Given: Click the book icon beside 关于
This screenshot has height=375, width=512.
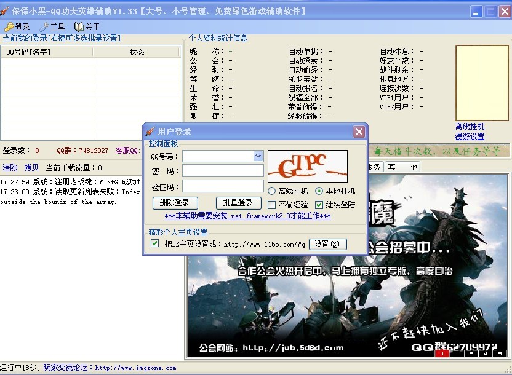Looking at the screenshot, I should (x=79, y=26).
